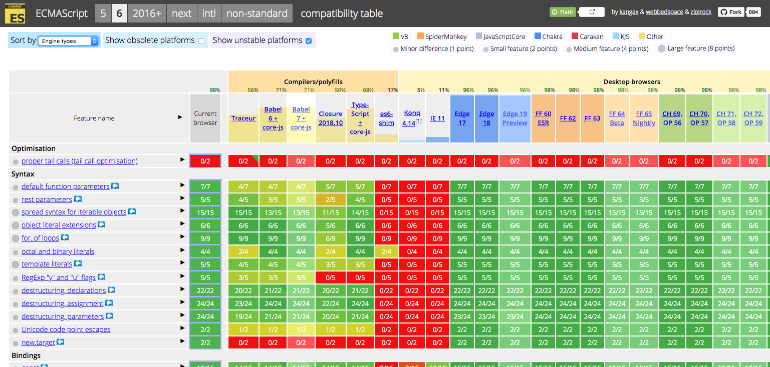Expand subtests for rest parameters

[182, 198]
